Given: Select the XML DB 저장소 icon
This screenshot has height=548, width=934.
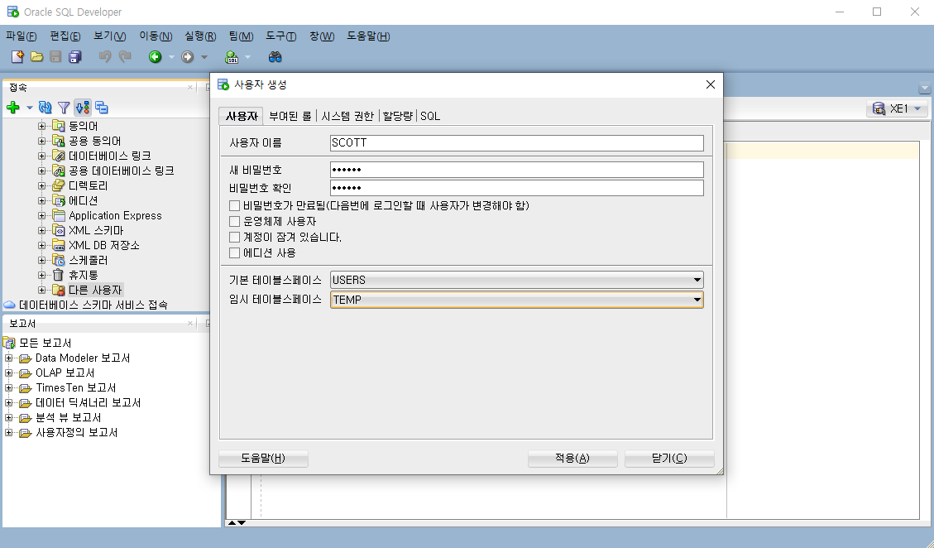Looking at the screenshot, I should pos(59,245).
